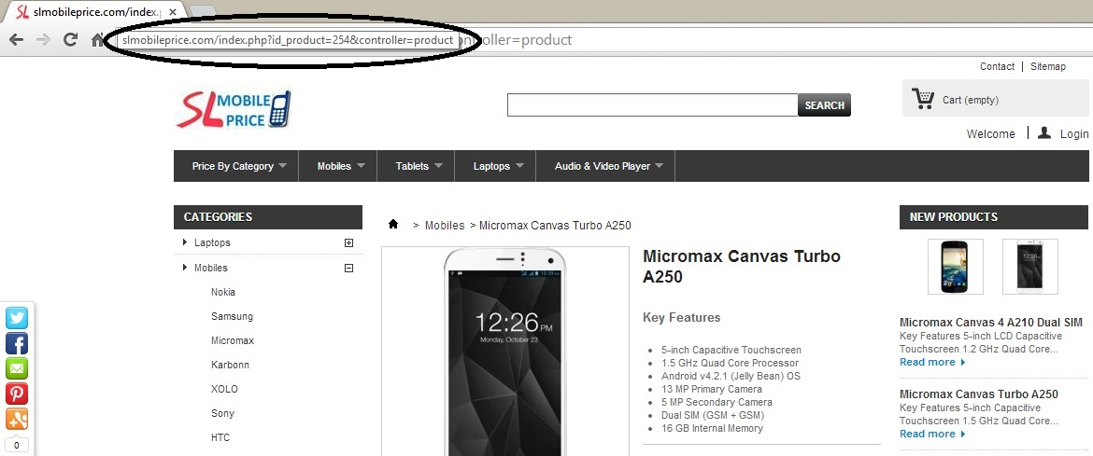This screenshot has height=456, width=1093.
Task: Click Read more under Canvas Turbo A250
Action: coord(932,434)
